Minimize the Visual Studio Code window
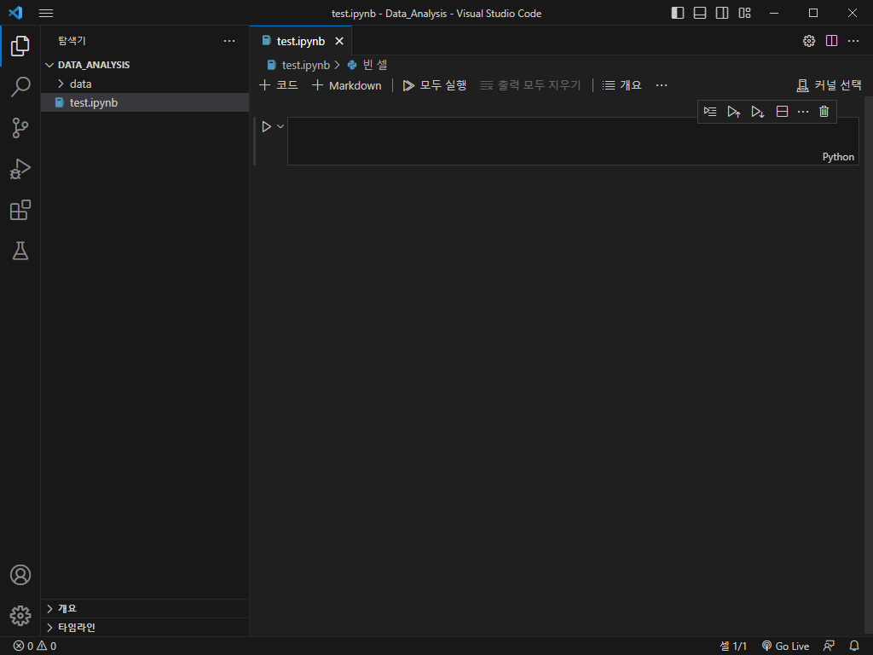This screenshot has height=655, width=873. [774, 13]
